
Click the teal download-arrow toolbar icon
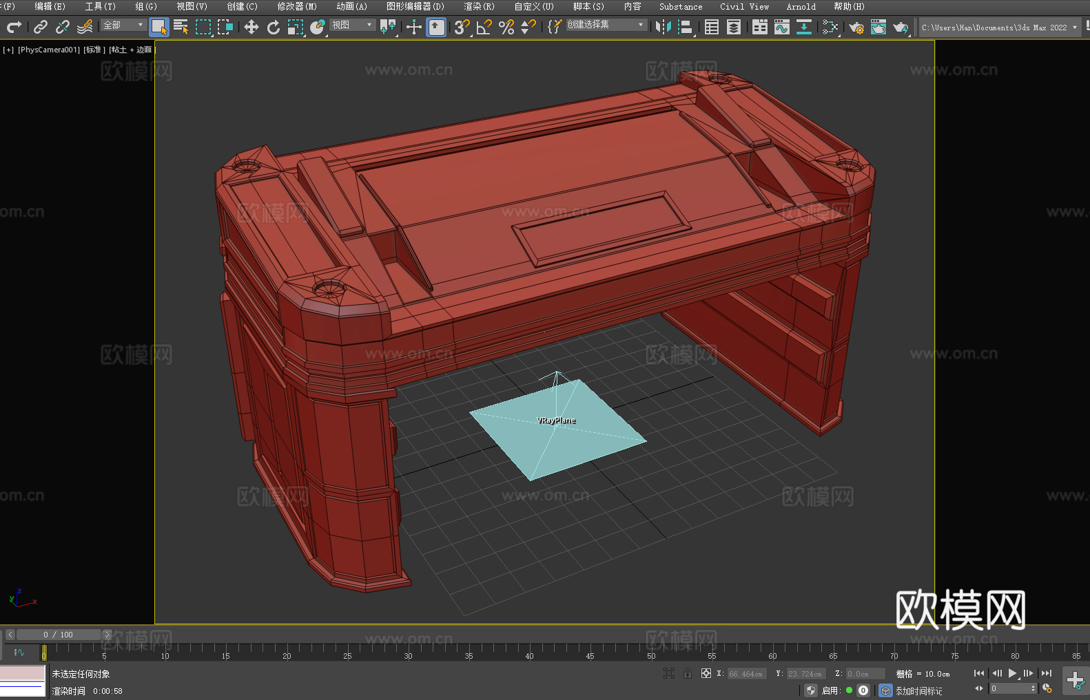click(x=804, y=27)
